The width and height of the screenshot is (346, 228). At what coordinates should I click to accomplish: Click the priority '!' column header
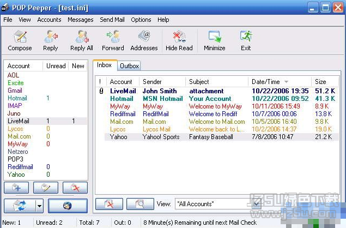101,82
